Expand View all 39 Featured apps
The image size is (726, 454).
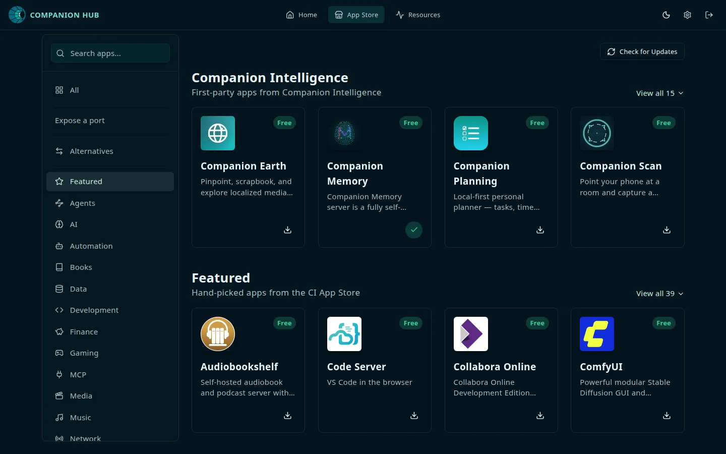coord(659,294)
